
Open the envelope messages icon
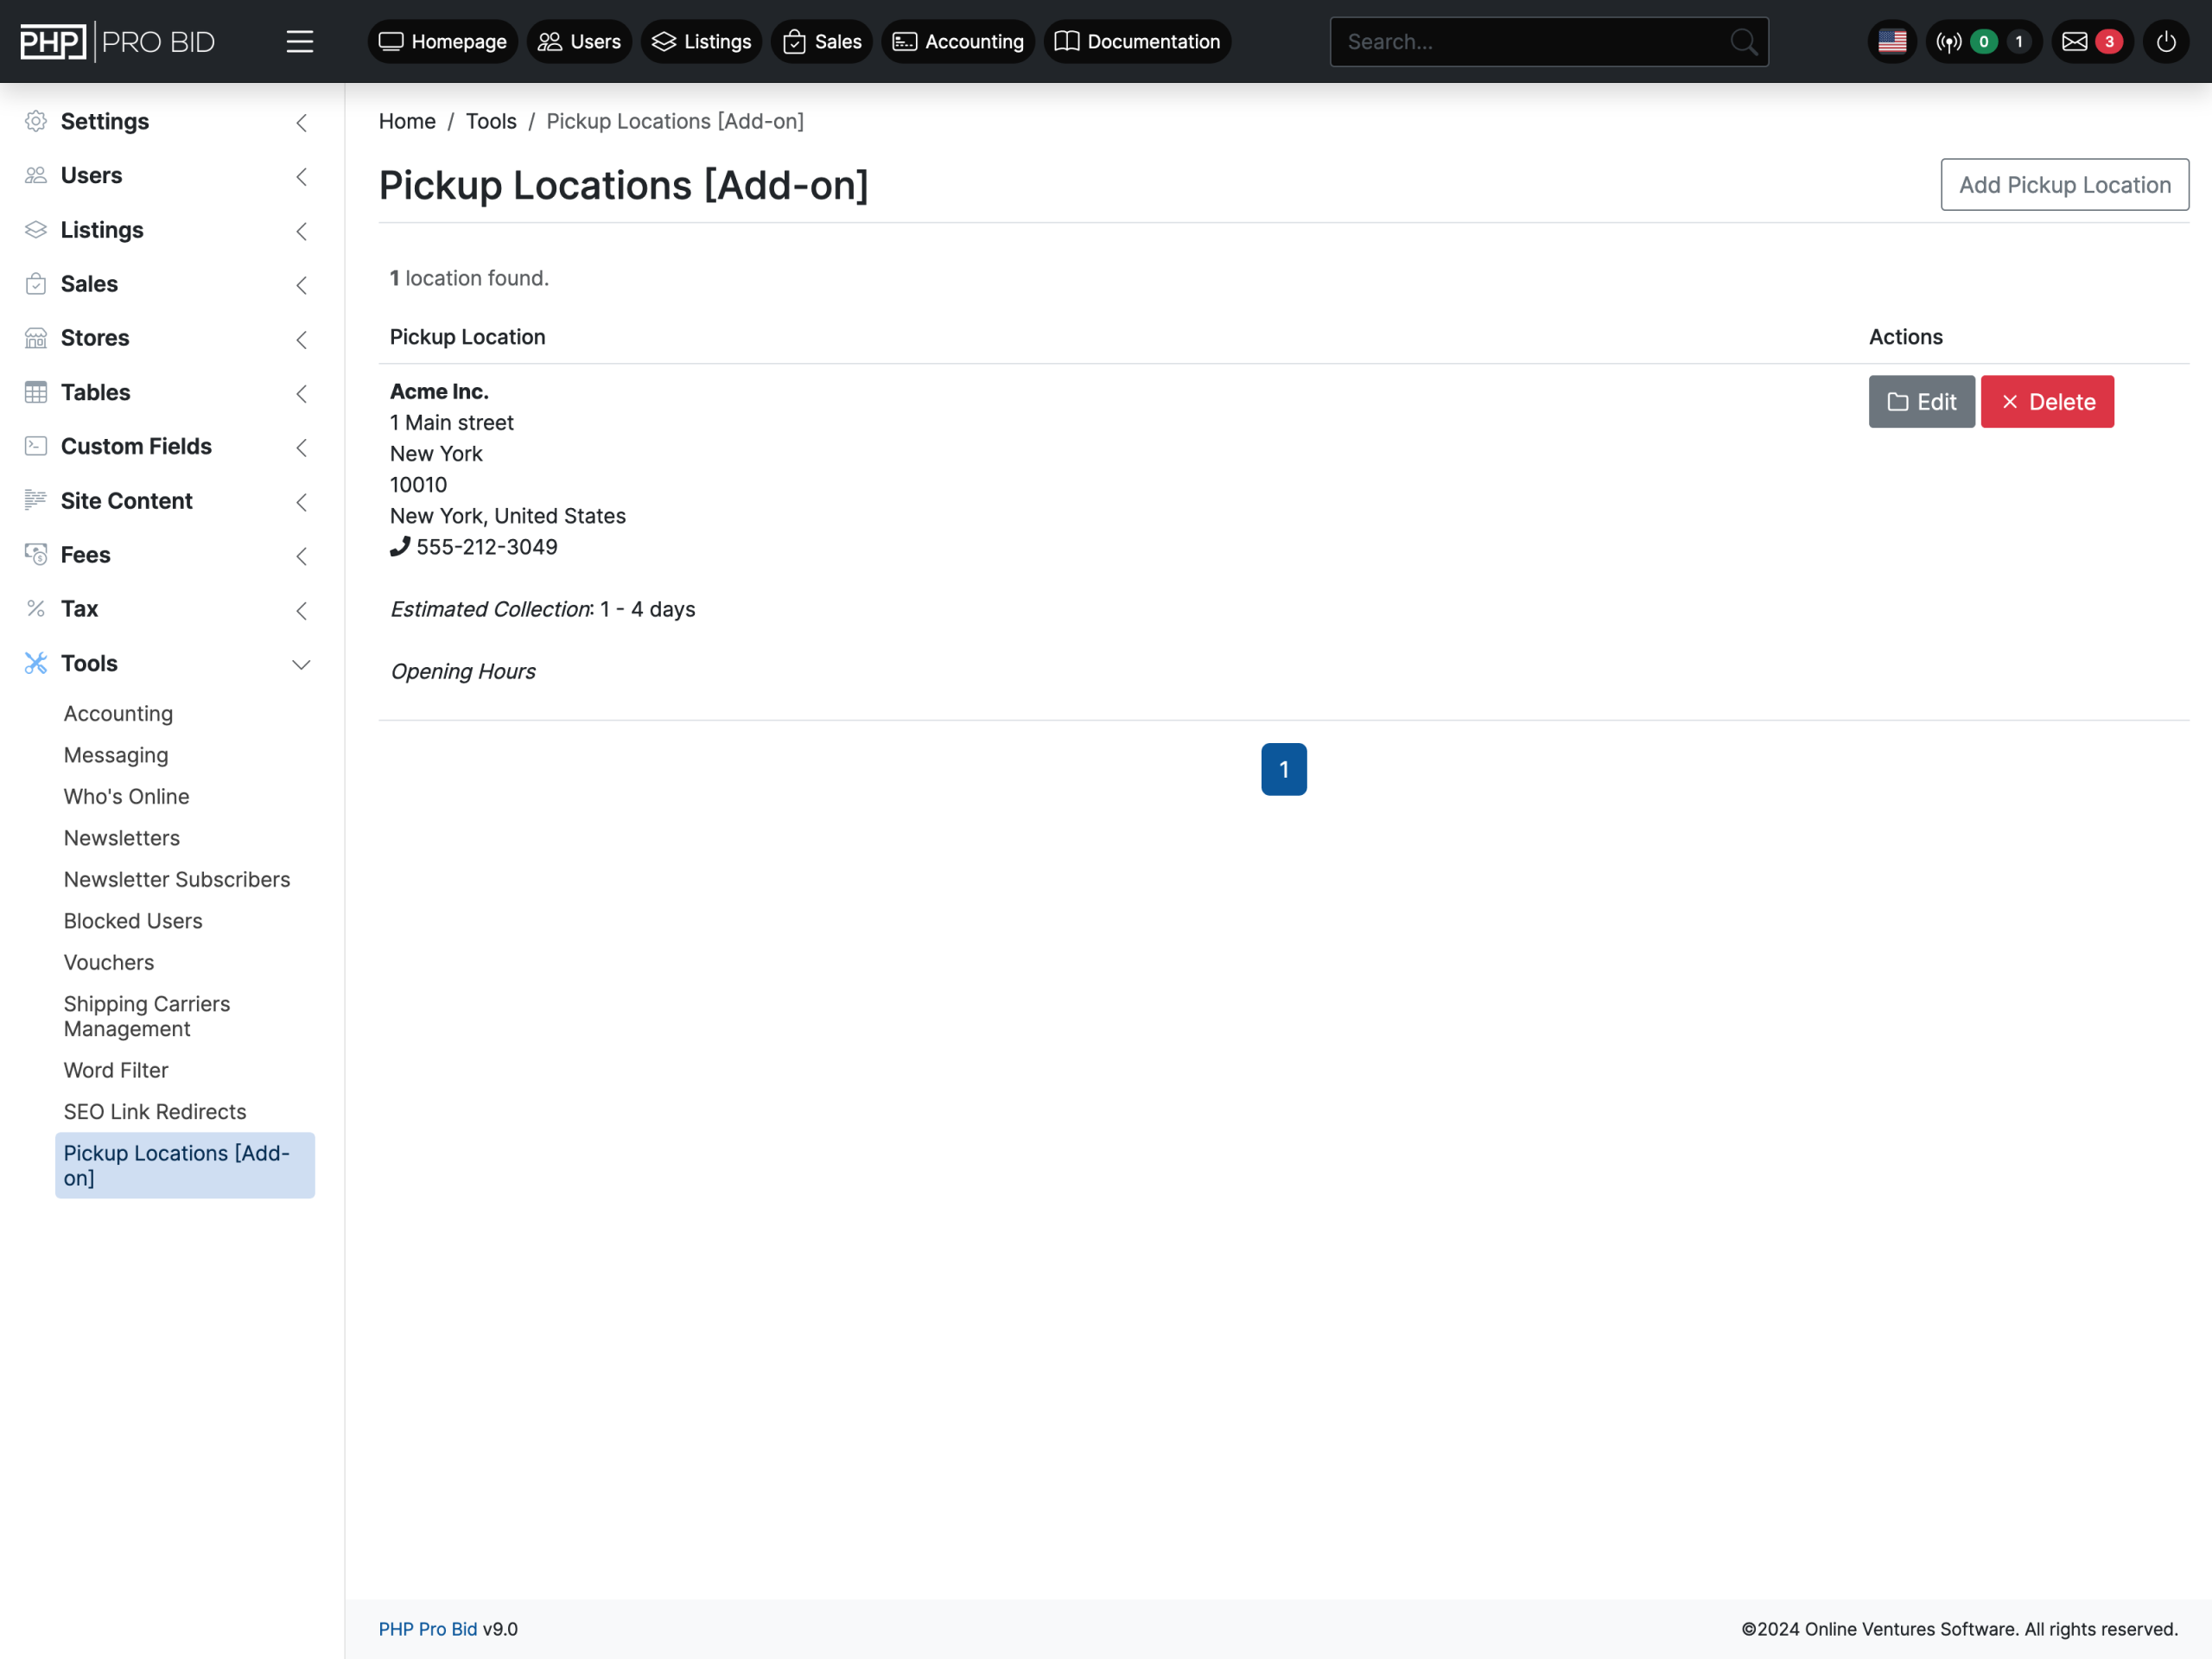pyautogui.click(x=2074, y=42)
